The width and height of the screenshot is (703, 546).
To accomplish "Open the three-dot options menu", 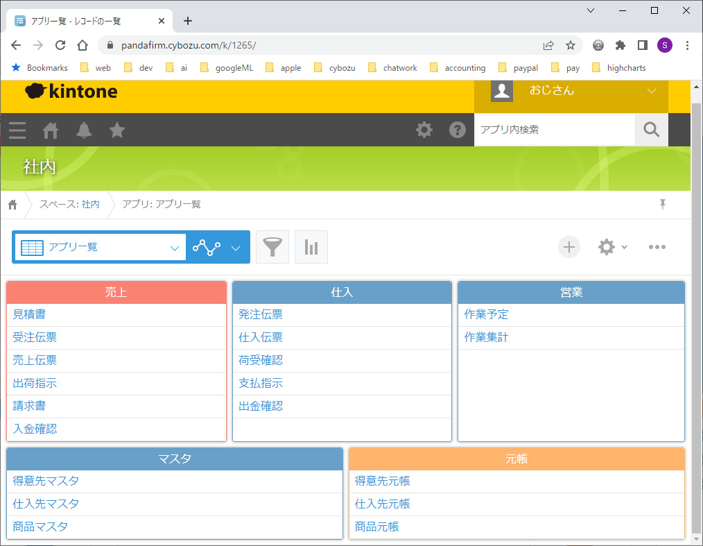I will (x=657, y=247).
